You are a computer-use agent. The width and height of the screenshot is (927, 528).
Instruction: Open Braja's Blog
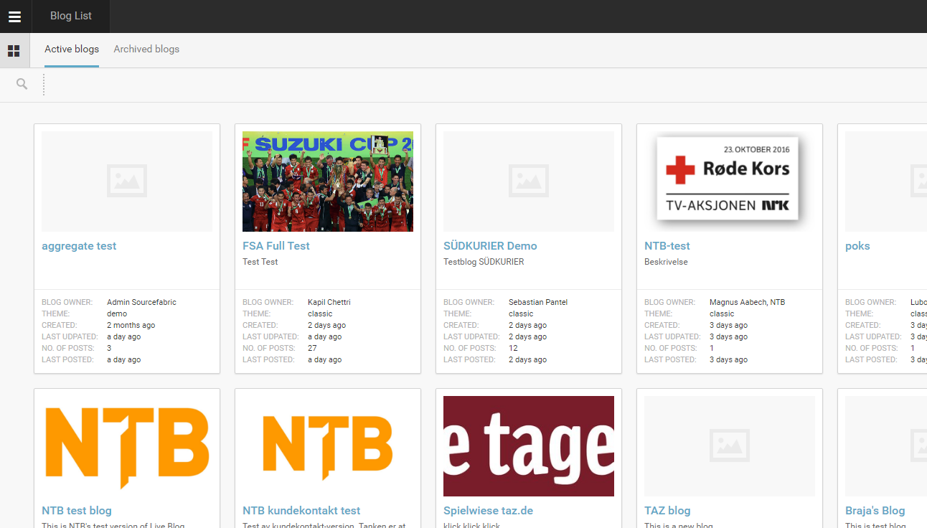coord(875,511)
